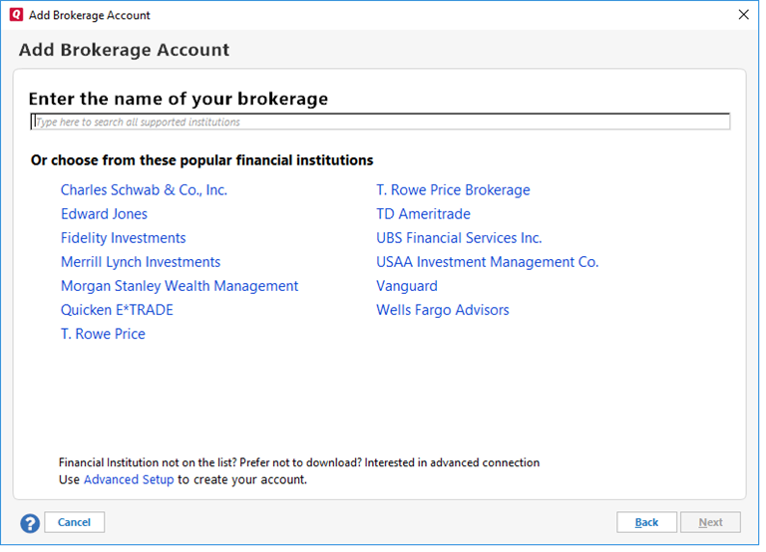Select Fidelity Investments brokerage
Image resolution: width=766 pixels, height=552 pixels.
click(123, 238)
